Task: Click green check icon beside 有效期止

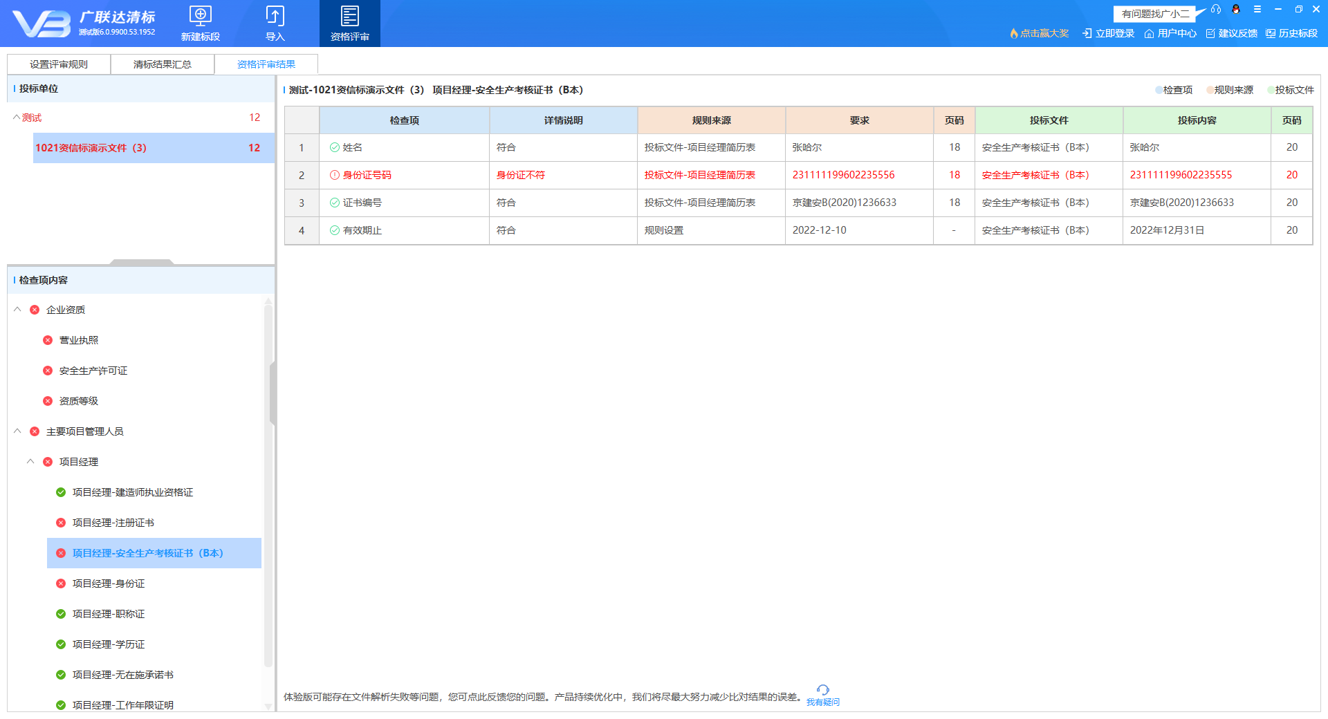Action: tap(335, 230)
